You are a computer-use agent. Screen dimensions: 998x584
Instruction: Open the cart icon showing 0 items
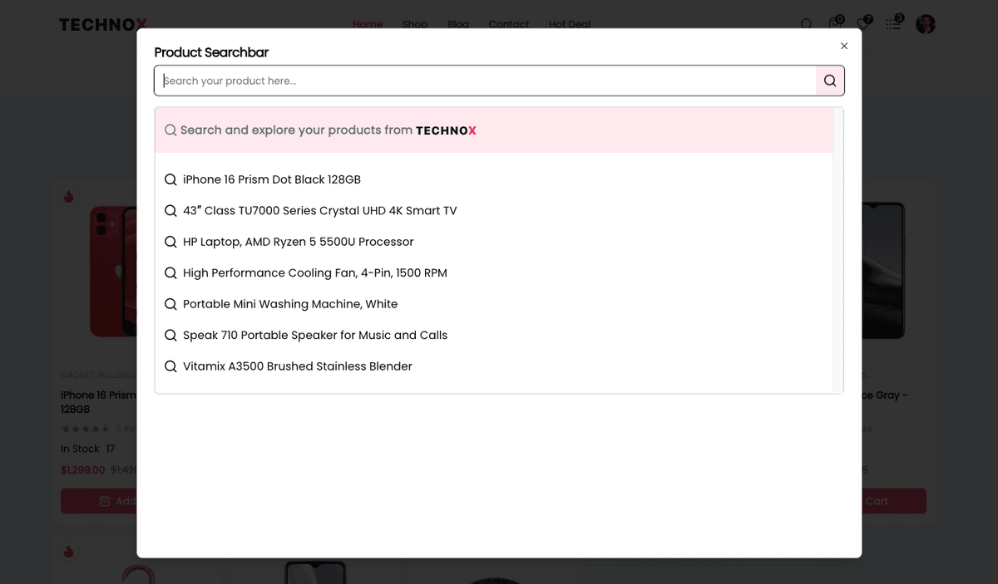(835, 23)
